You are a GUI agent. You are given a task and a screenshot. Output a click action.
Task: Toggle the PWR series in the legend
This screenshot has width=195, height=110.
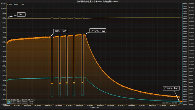(22, 4)
